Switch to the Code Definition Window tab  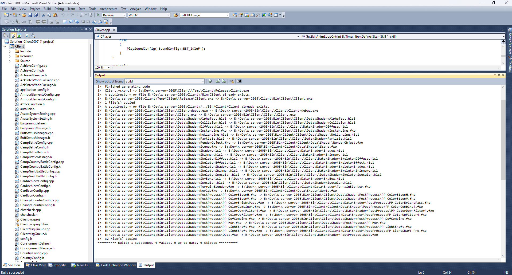point(116,265)
